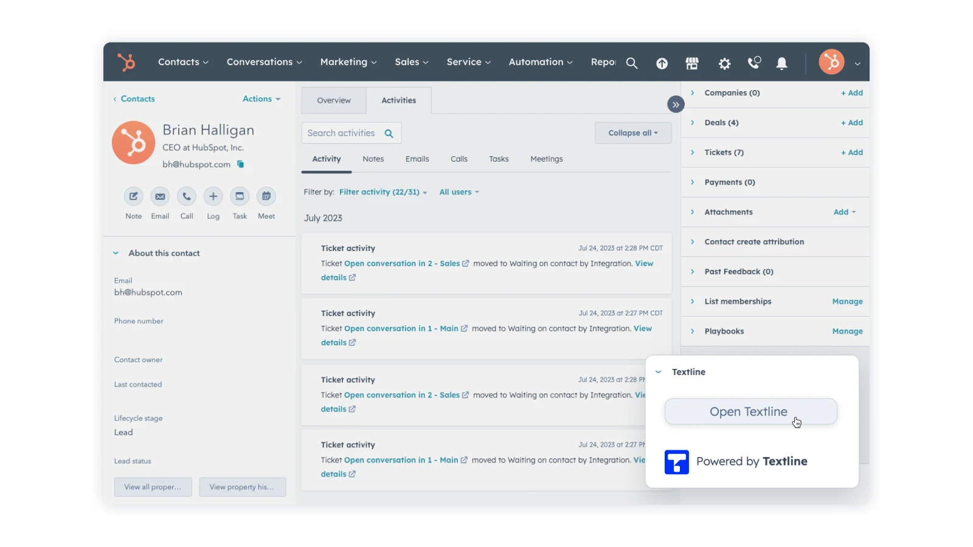Select the Notes activity tab
The image size is (973, 547).
tap(373, 159)
